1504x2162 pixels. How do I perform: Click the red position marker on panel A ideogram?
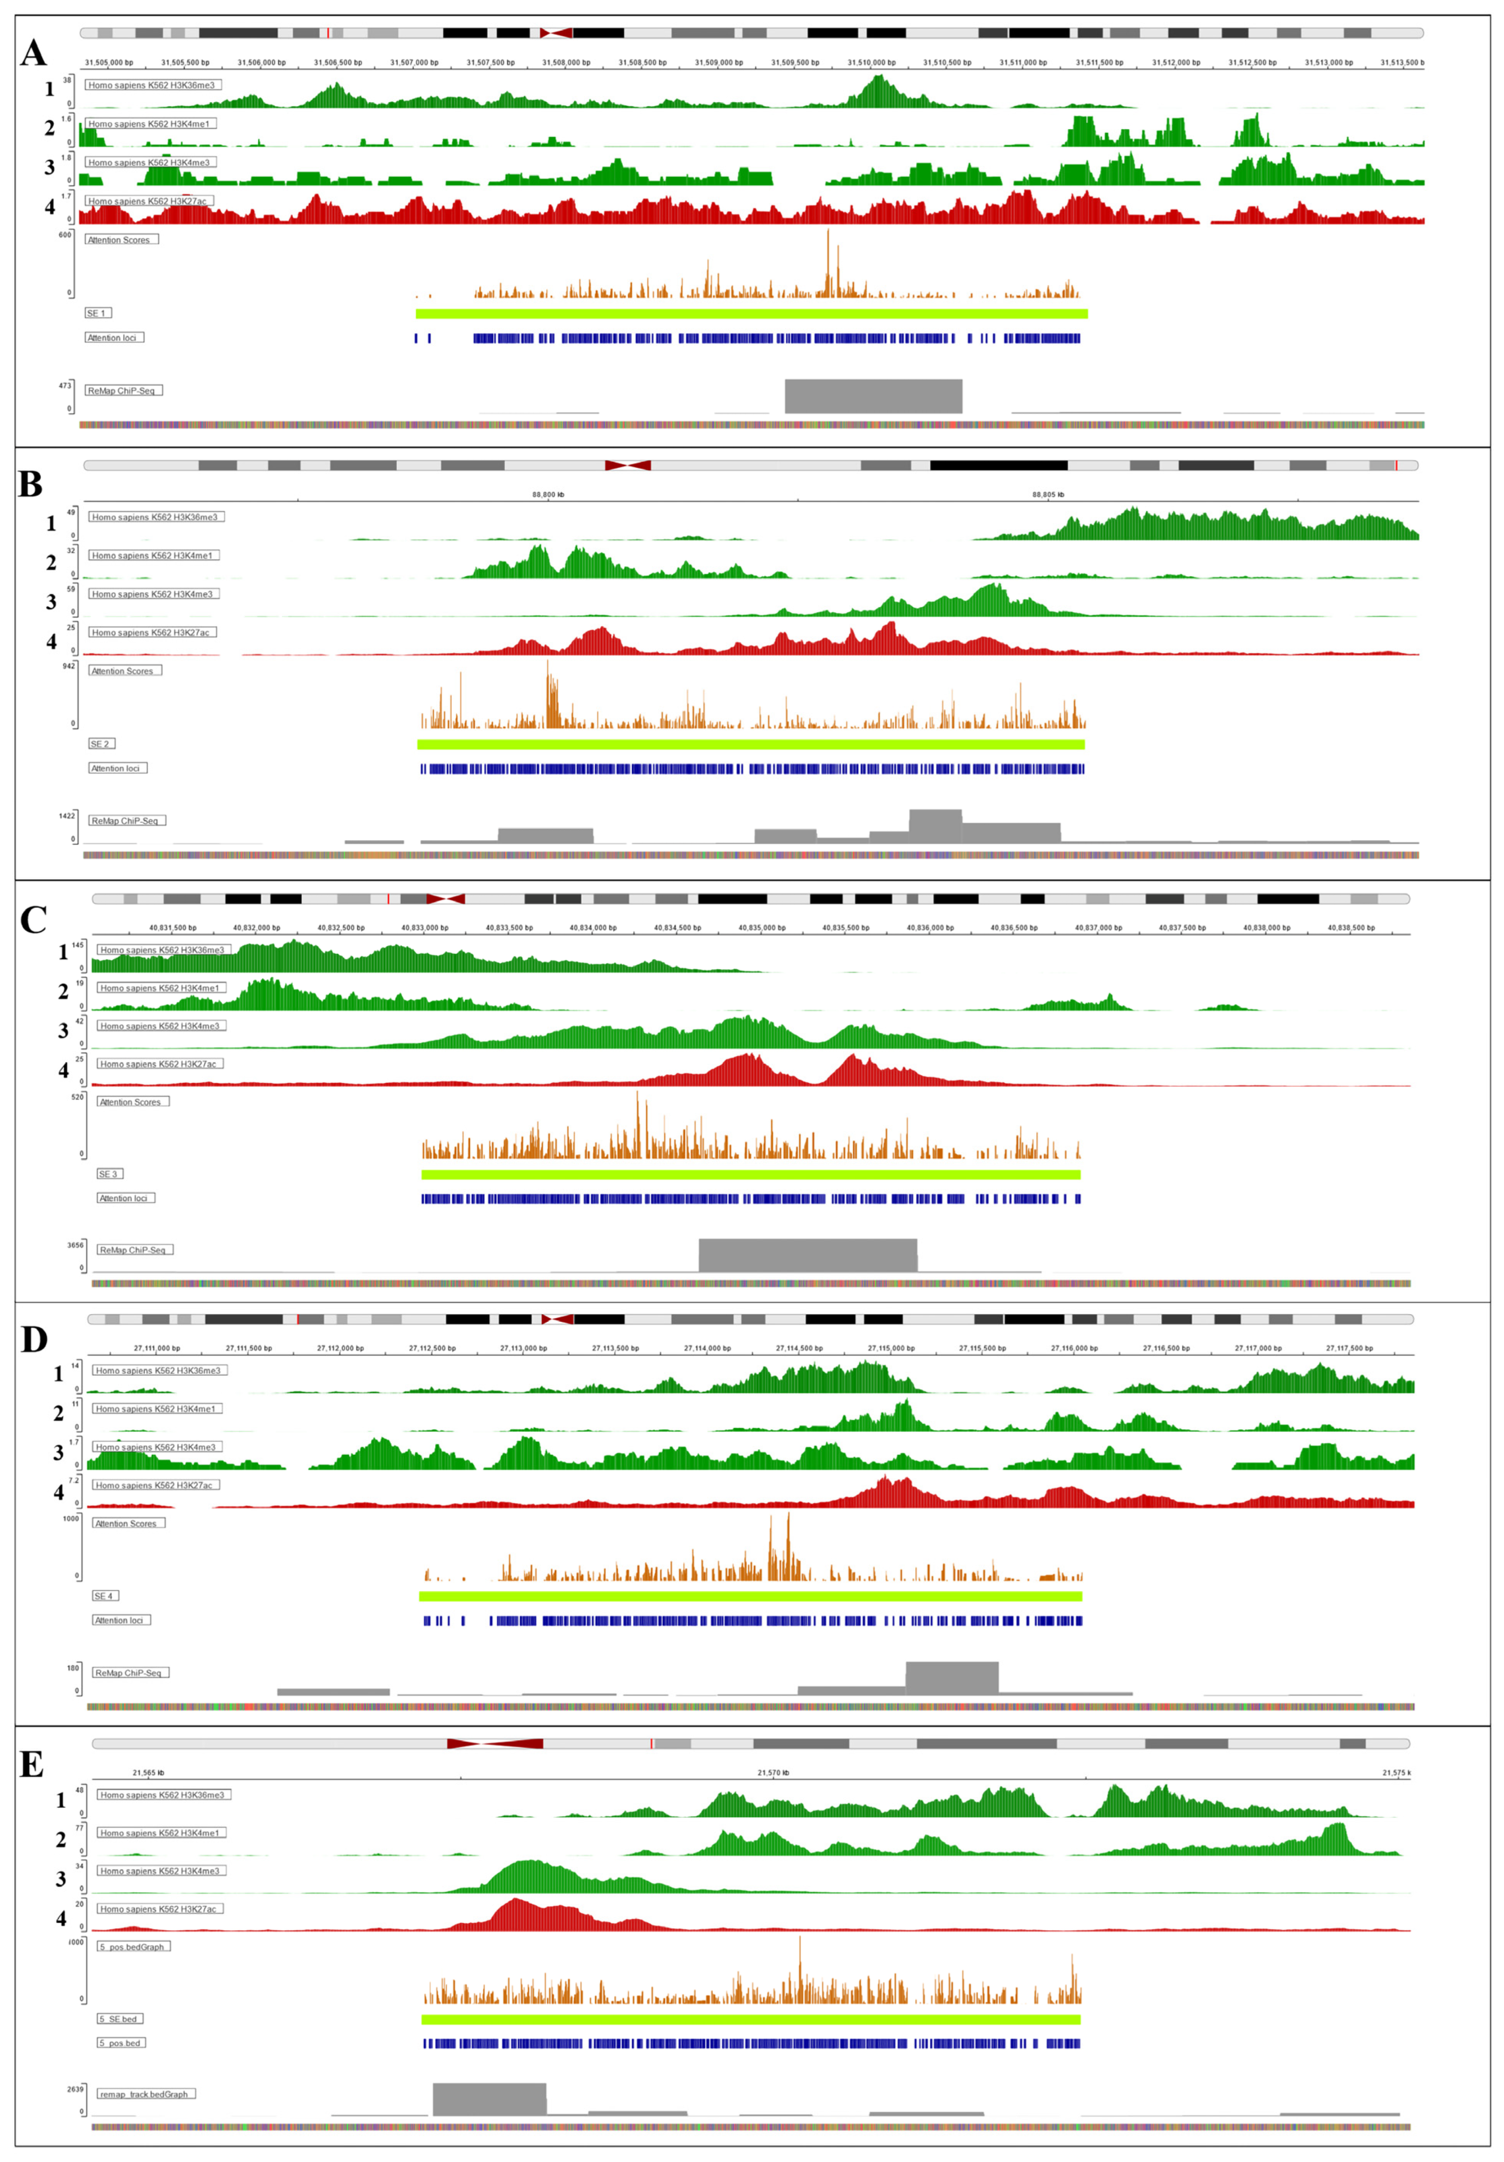(x=328, y=33)
